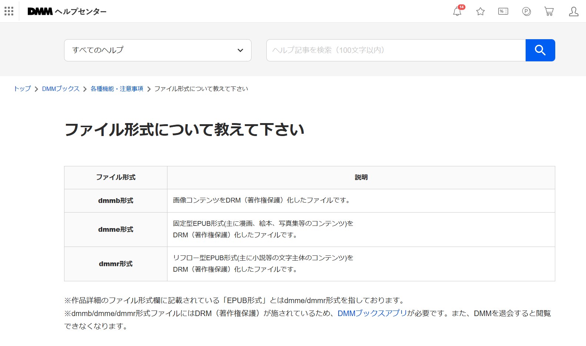Open 各種機能・注意事項 breadcrumb link
The height and width of the screenshot is (346, 586).
point(117,89)
